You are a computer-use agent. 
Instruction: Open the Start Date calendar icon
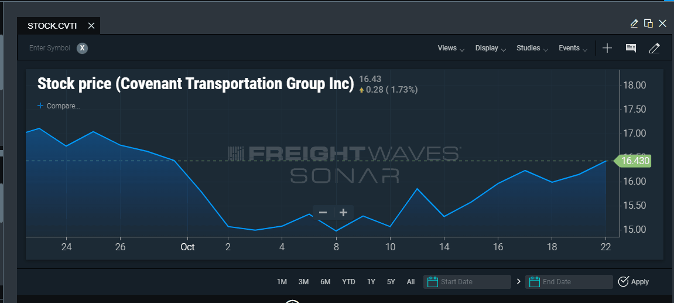coord(433,282)
